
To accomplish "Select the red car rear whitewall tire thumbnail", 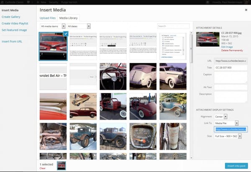I will [x=143, y=106].
